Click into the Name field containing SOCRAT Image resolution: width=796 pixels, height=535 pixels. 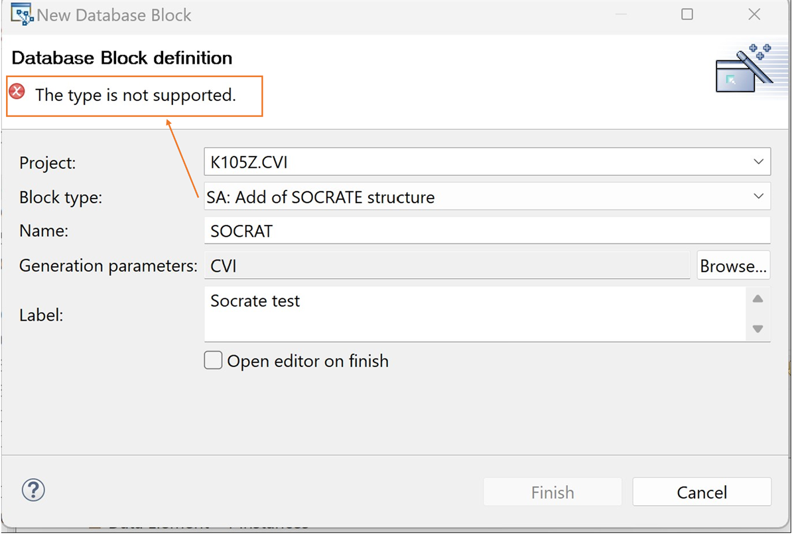[x=487, y=231]
